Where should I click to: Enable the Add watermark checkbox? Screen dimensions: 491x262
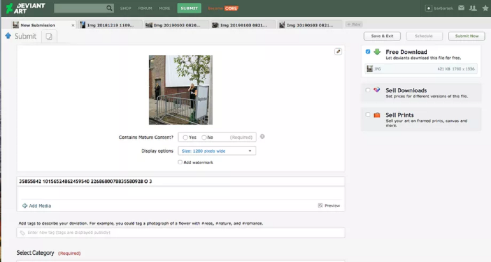(x=180, y=162)
